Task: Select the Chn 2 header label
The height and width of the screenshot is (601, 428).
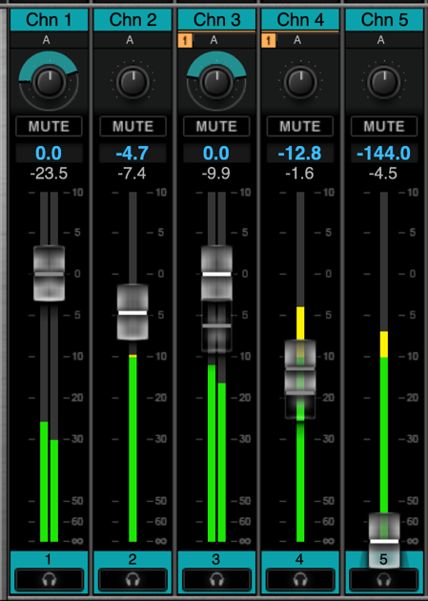Action: pyautogui.click(x=132, y=20)
